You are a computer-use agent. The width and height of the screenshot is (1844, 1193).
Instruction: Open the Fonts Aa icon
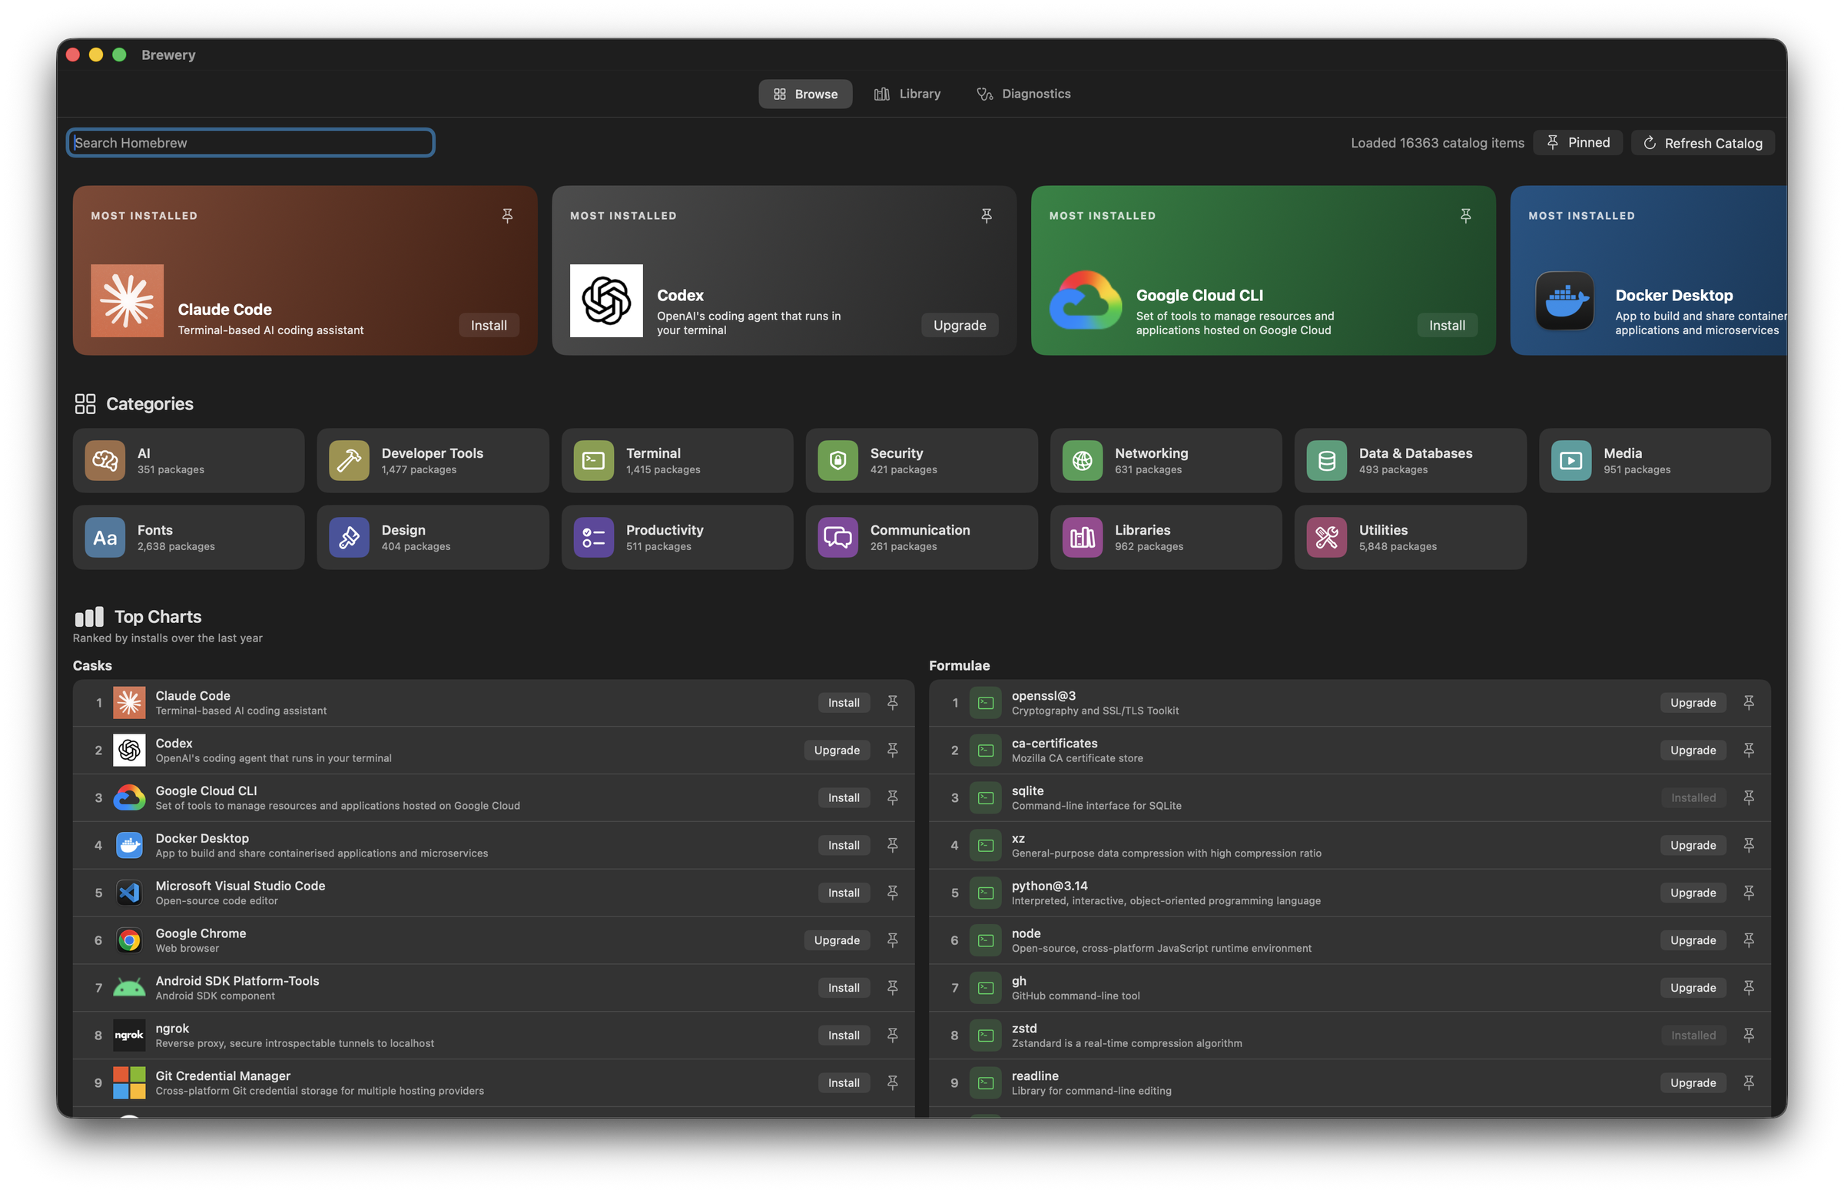click(104, 538)
